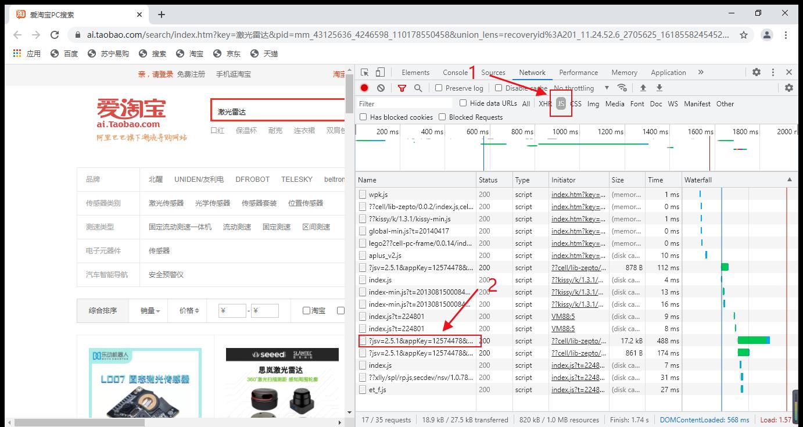803x427 pixels.
Task: Open Network panel settings gear
Action: click(788, 88)
